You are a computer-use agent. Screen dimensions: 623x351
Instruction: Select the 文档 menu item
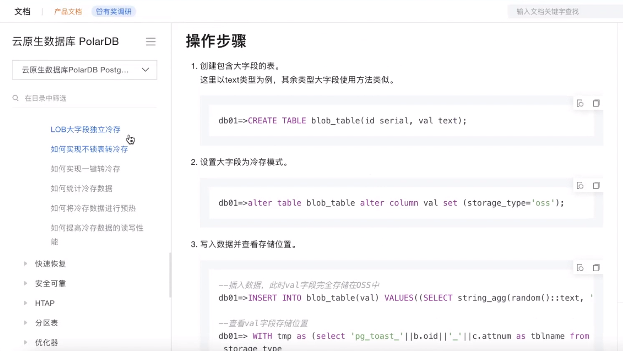click(22, 11)
